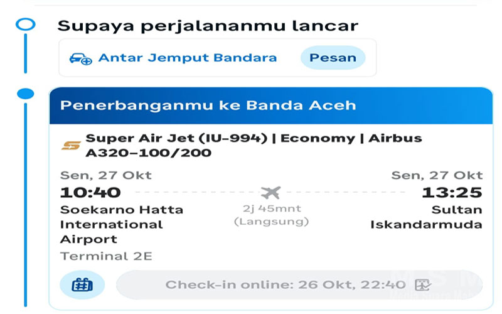
Task: Click the airplane icon between flight times
Action: (x=270, y=192)
